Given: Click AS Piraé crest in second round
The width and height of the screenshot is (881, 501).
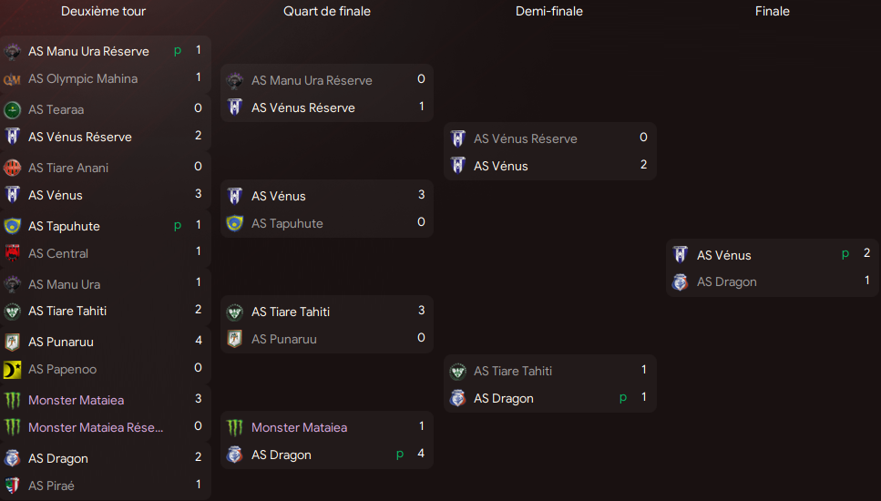Looking at the screenshot, I should click(x=12, y=486).
